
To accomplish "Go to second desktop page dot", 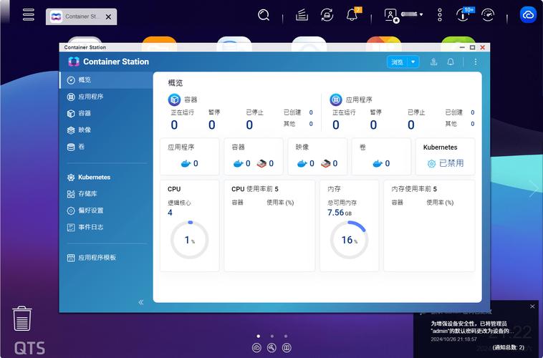I will (271, 337).
